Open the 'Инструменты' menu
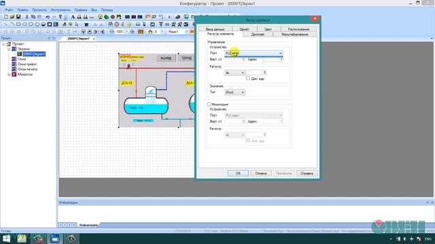 click(60, 9)
